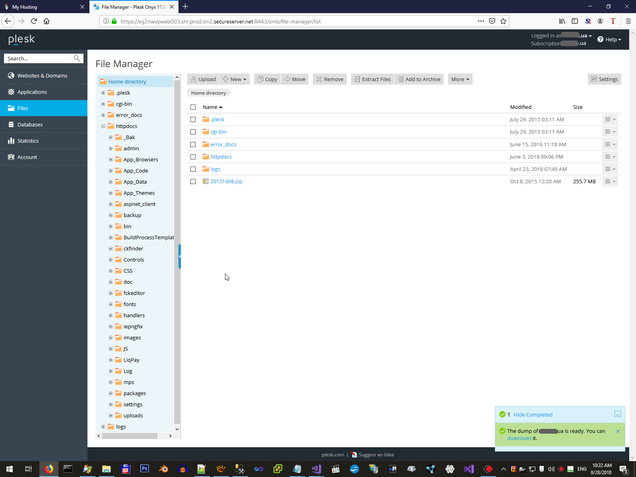This screenshot has height=477, width=636.
Task: Open File Manager Settings
Action: [x=605, y=79]
